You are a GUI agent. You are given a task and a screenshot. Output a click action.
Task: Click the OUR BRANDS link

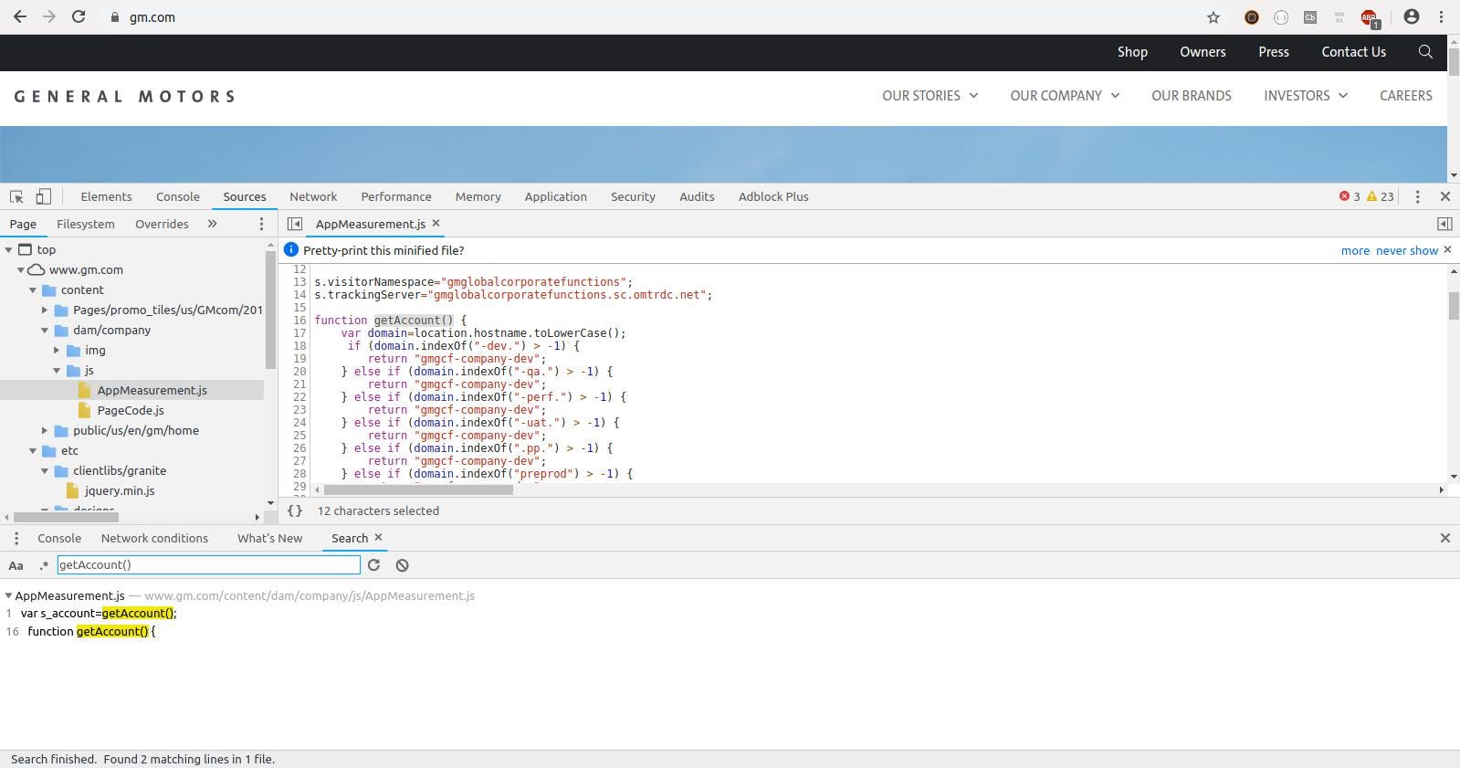pyautogui.click(x=1191, y=96)
